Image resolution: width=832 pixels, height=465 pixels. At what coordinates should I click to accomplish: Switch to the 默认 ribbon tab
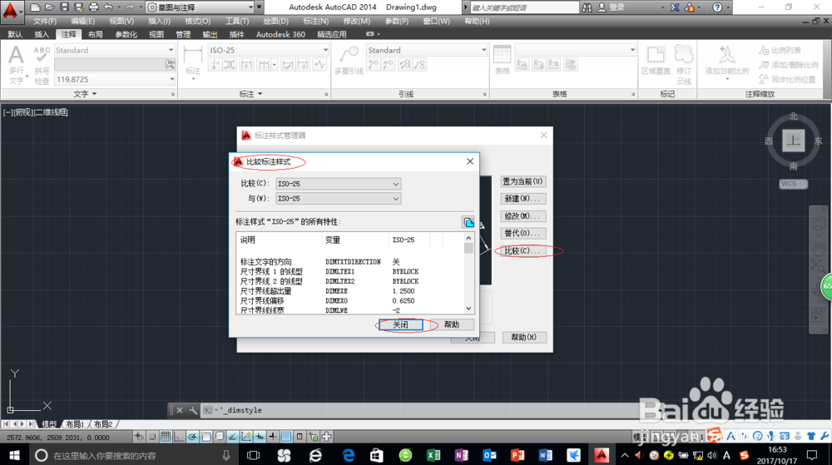tap(15, 34)
